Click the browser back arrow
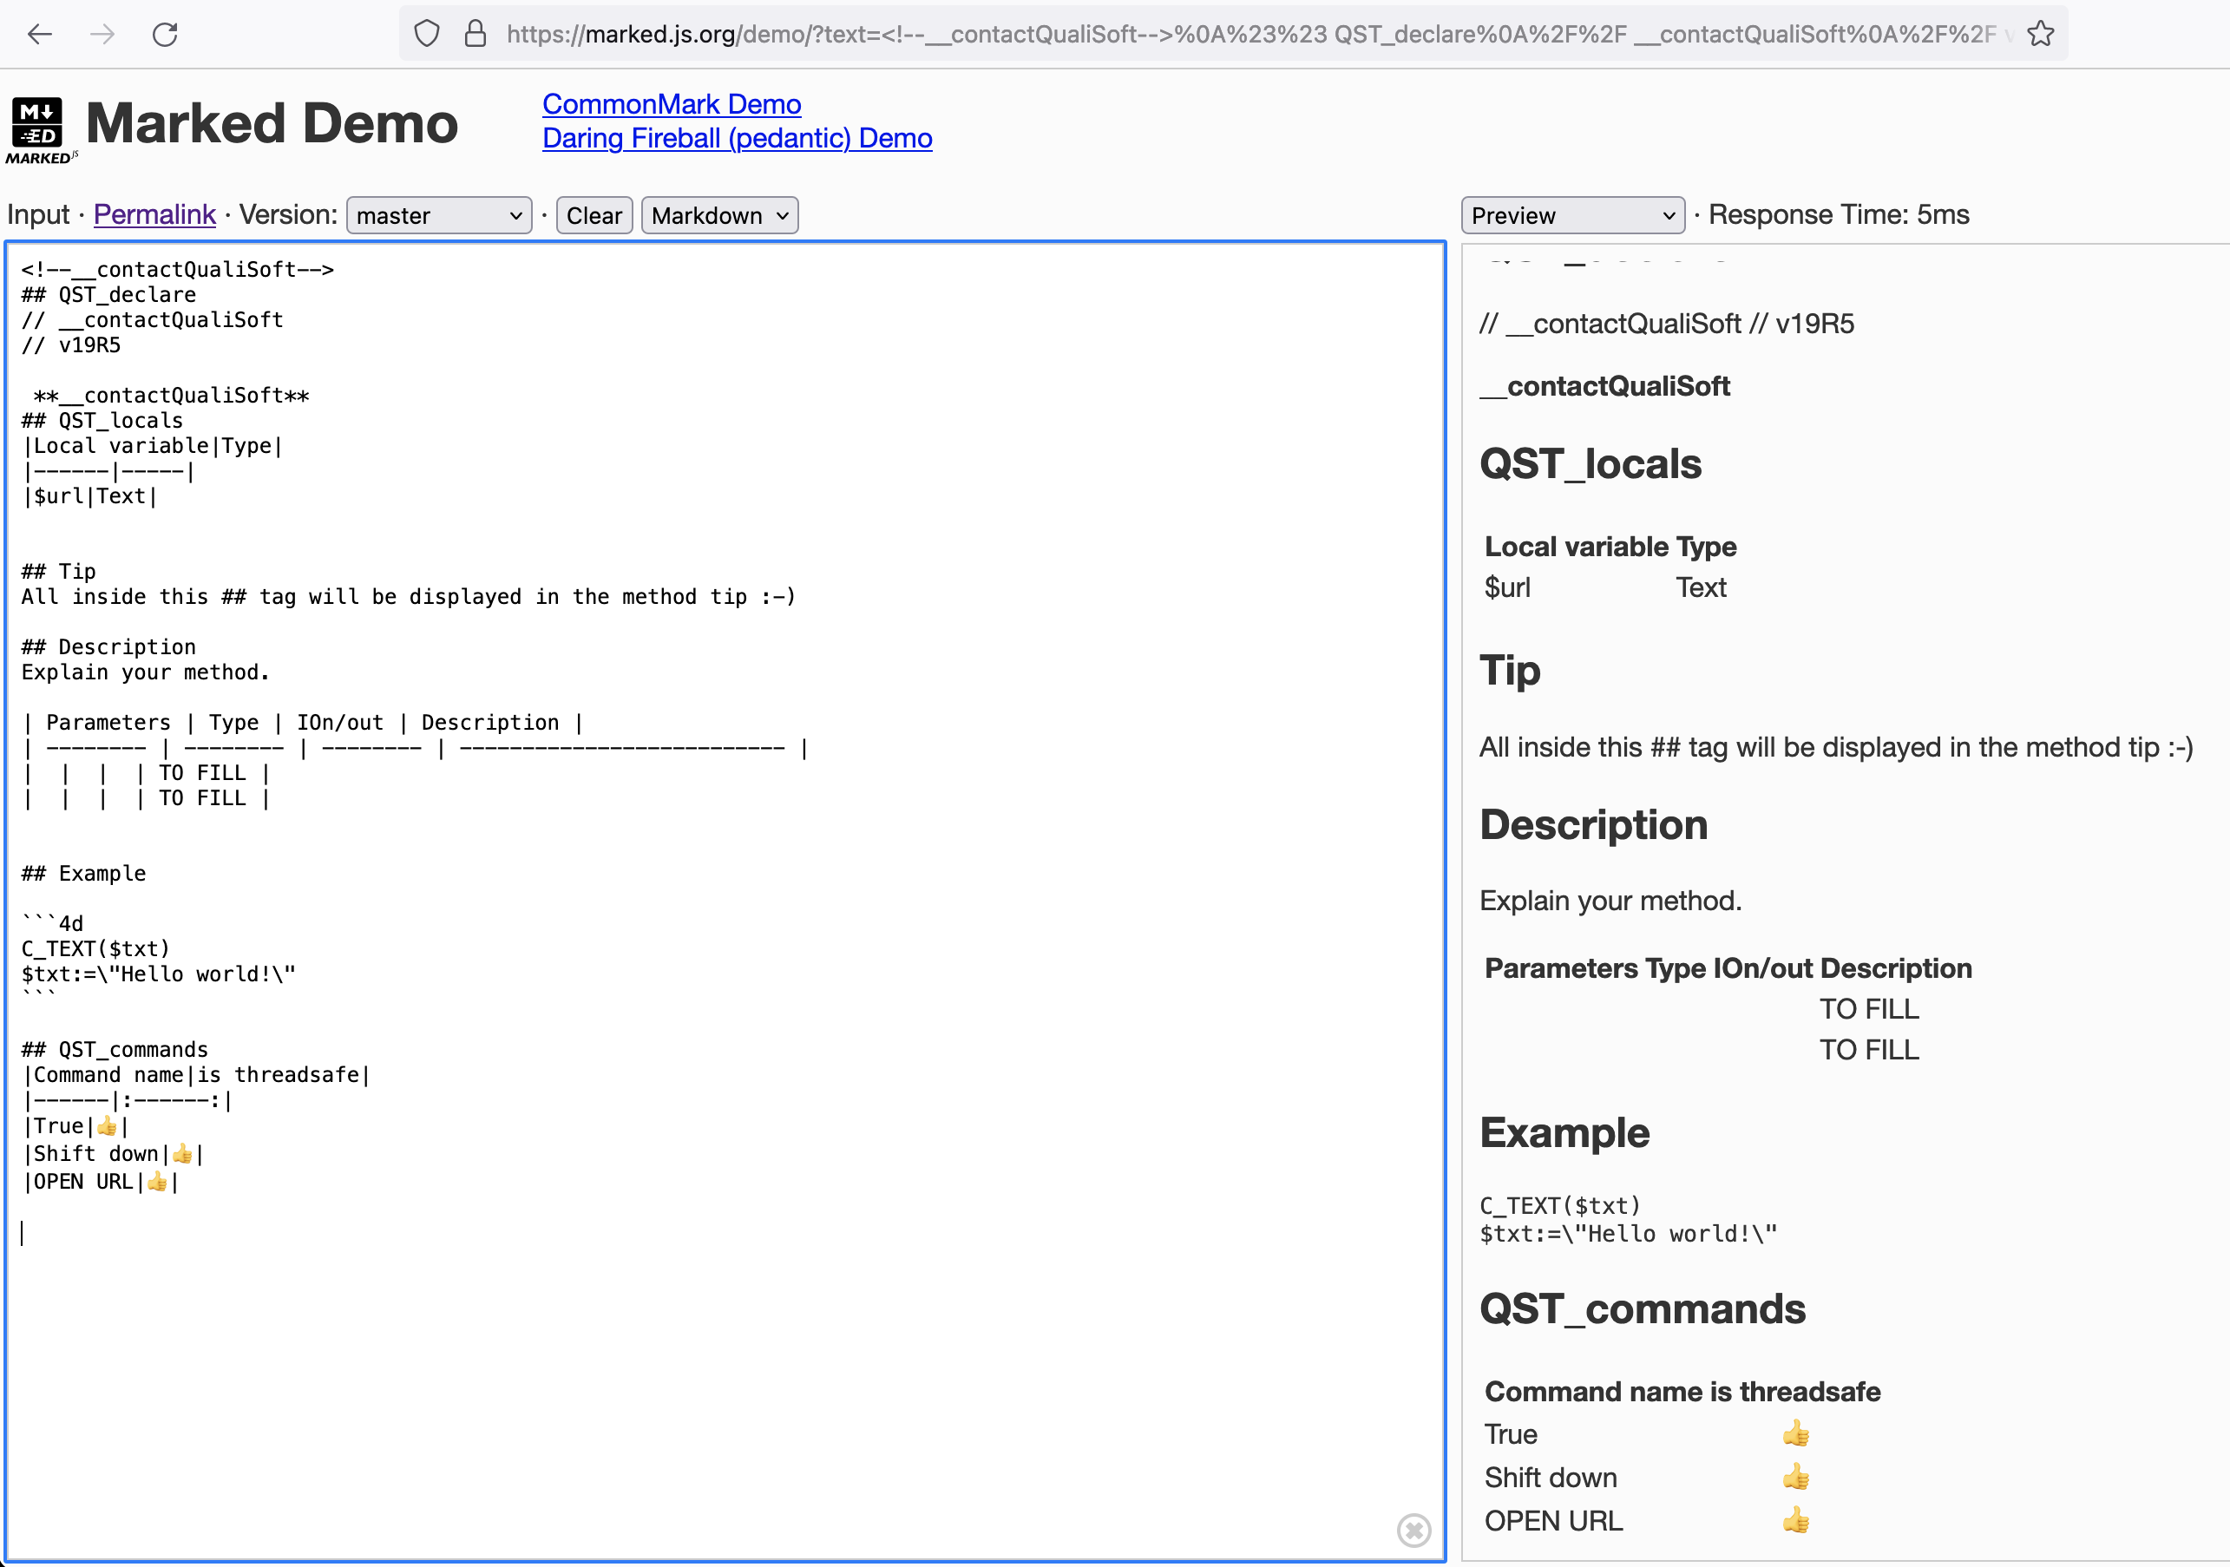This screenshot has width=2230, height=1567. (40, 35)
